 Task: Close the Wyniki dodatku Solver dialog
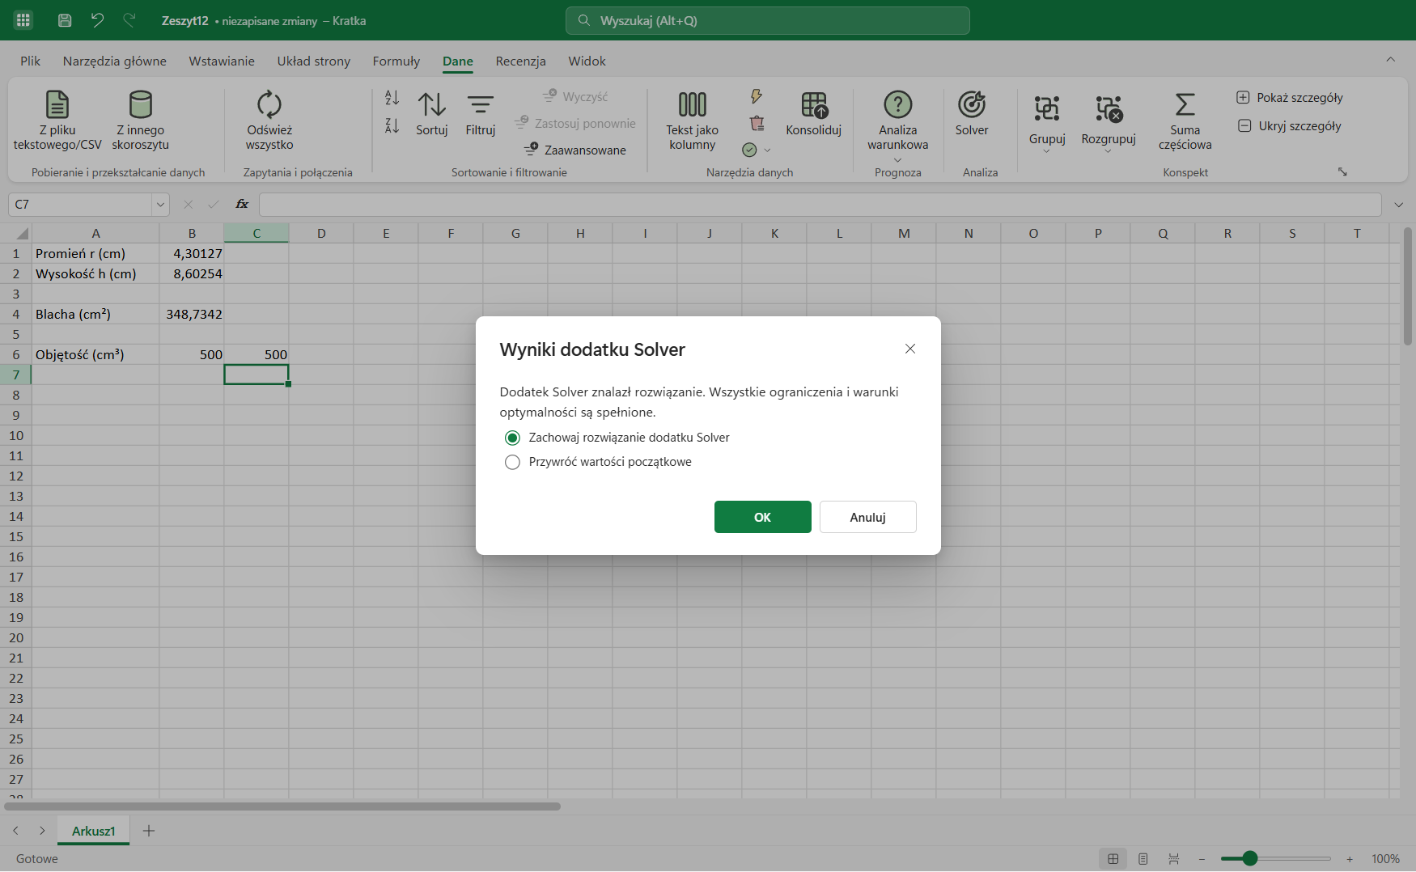tap(910, 349)
